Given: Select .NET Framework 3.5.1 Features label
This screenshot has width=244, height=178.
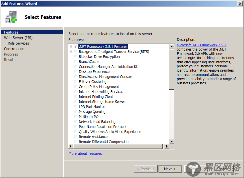Looking at the screenshot, I should [x=103, y=47].
